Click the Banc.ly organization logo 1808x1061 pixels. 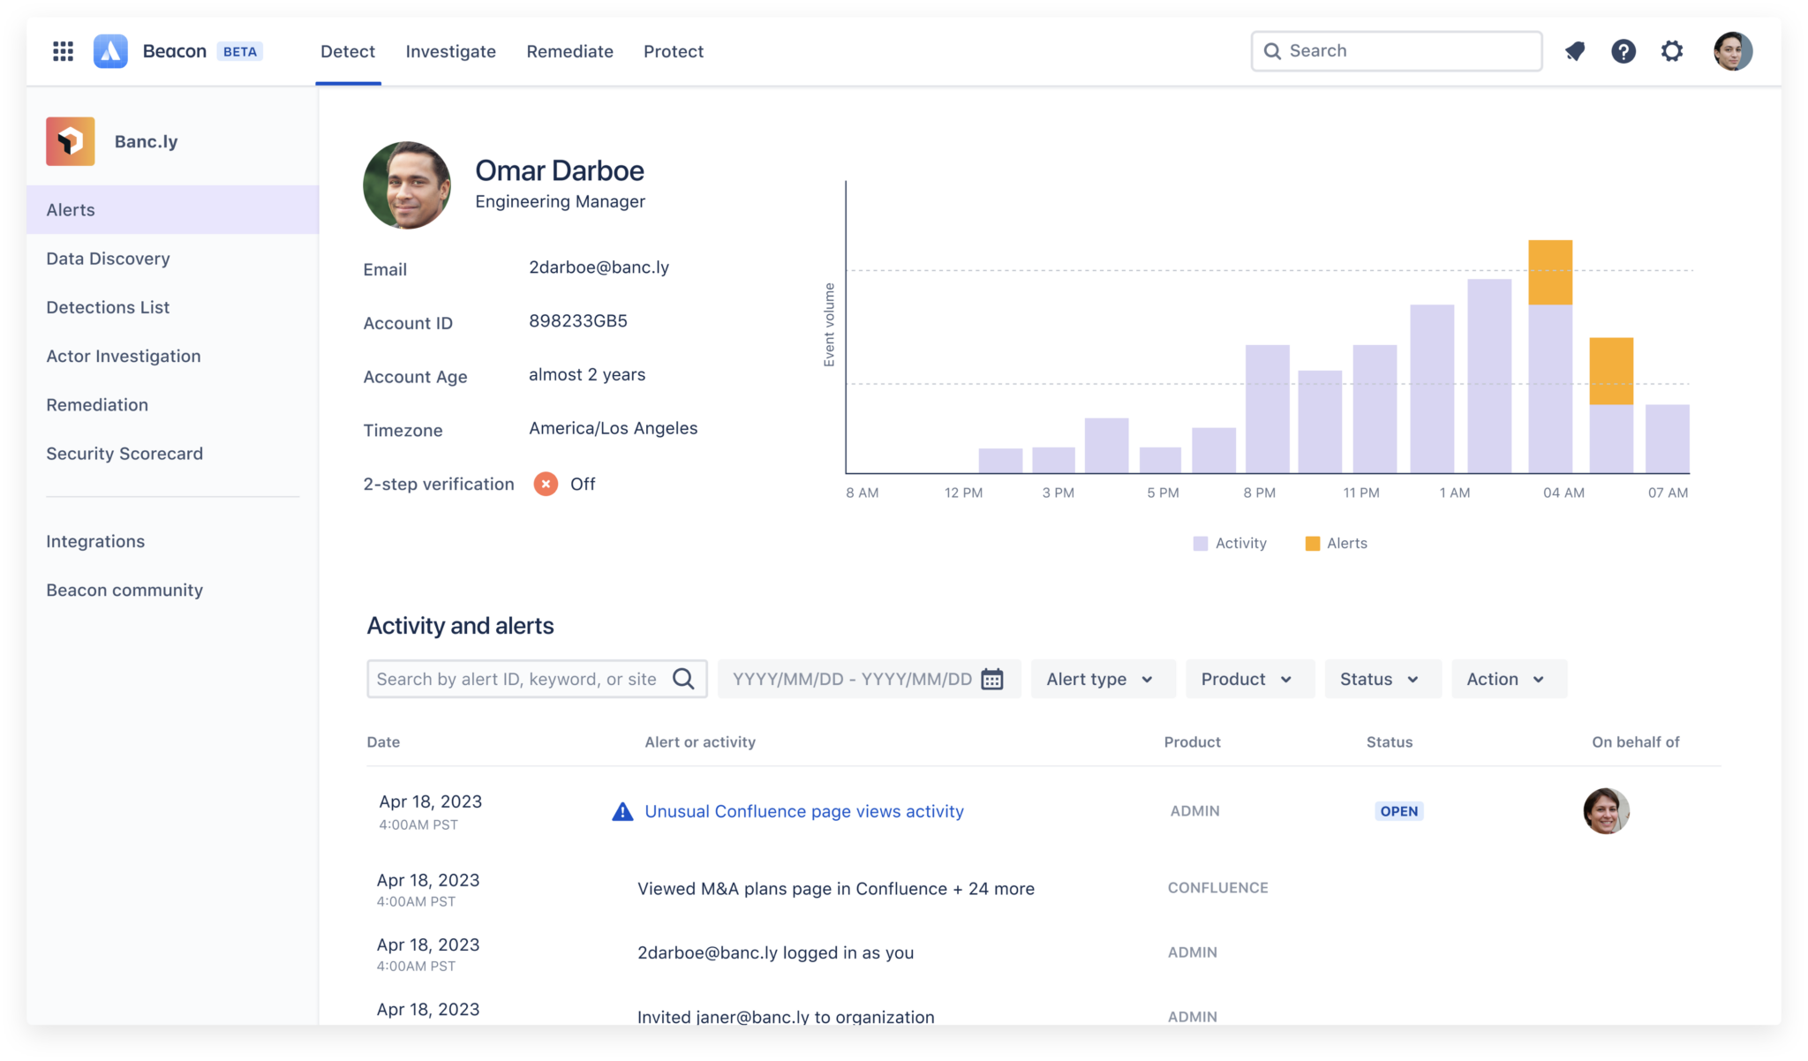tap(71, 141)
